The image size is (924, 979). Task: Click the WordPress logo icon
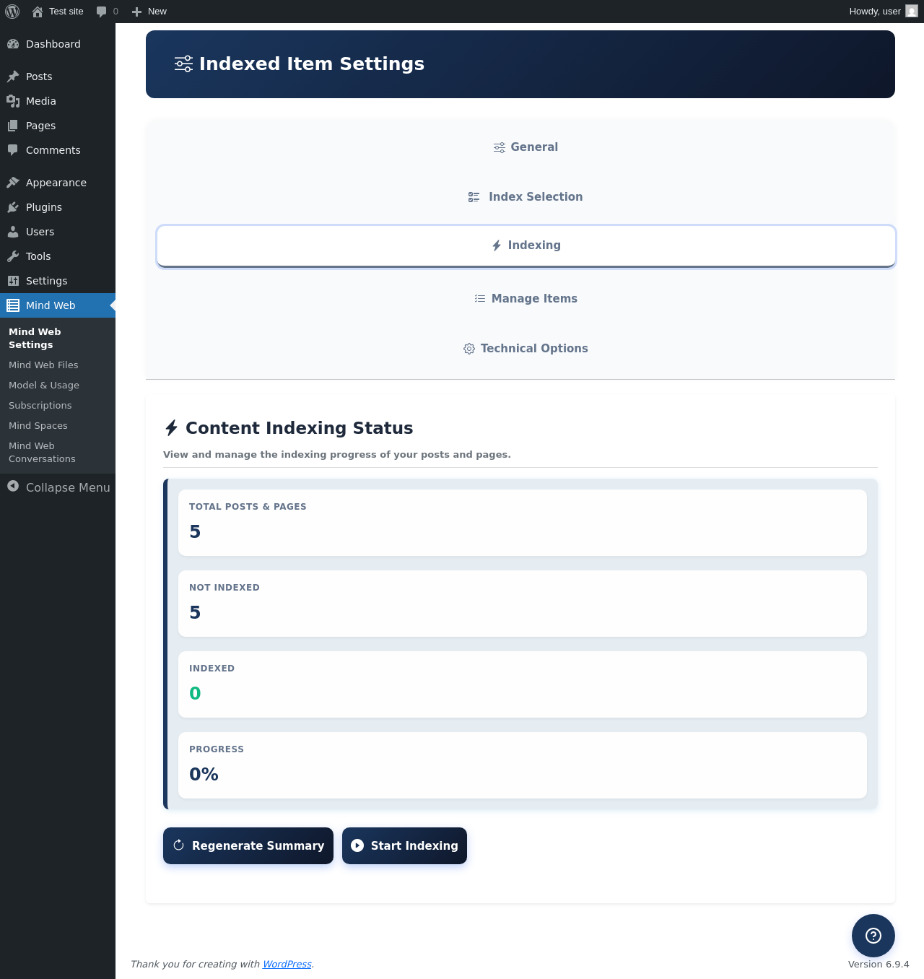12,12
